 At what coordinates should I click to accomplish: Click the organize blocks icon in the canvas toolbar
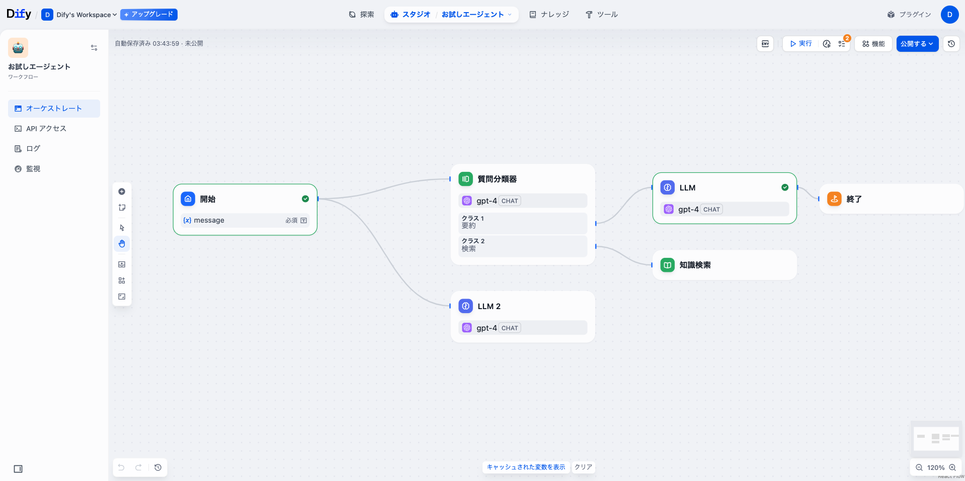121,280
